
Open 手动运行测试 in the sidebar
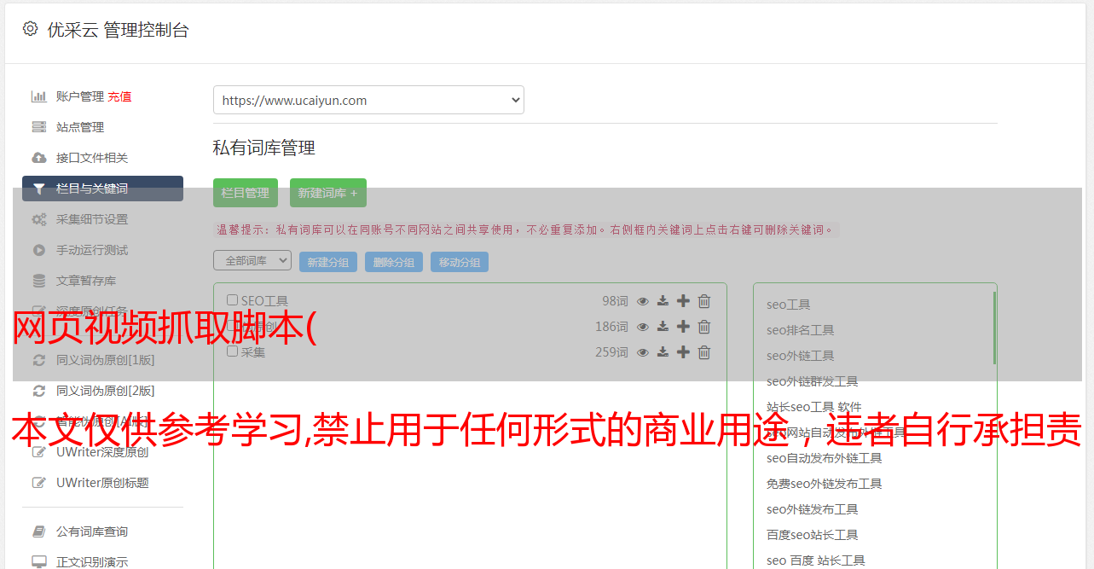(92, 250)
